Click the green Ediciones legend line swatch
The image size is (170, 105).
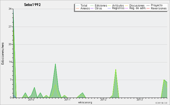[x=92, y=5]
